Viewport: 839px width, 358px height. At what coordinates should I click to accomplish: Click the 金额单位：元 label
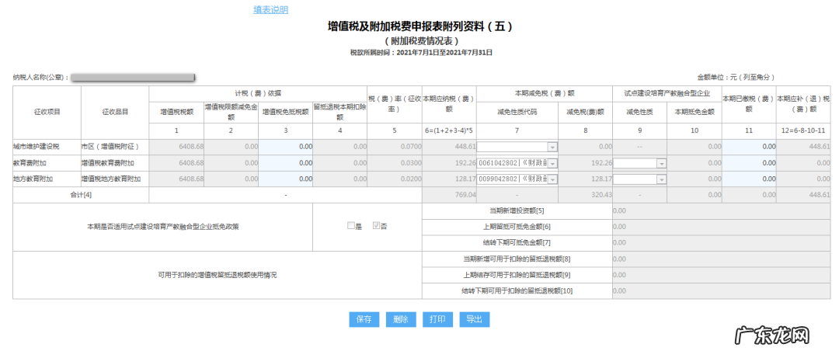735,77
